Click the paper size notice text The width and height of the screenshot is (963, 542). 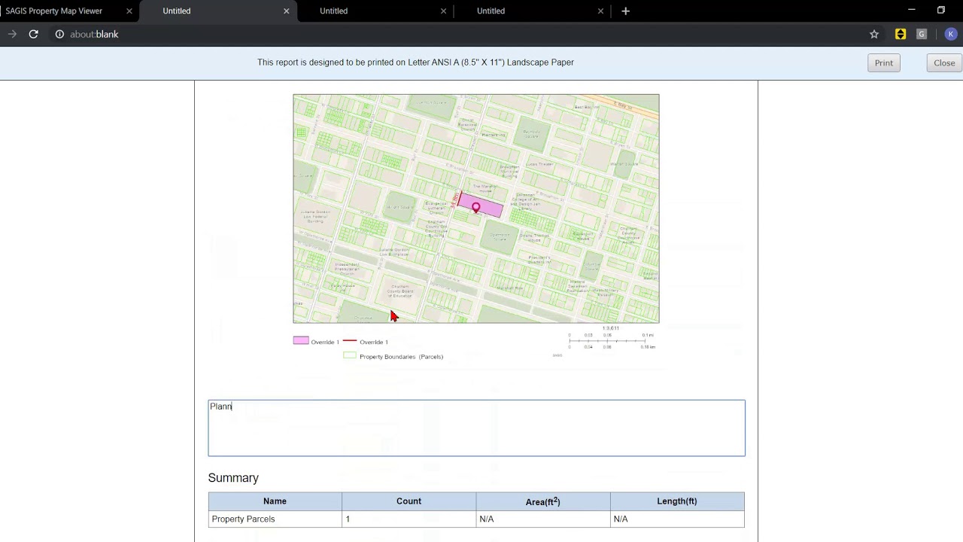(x=415, y=62)
